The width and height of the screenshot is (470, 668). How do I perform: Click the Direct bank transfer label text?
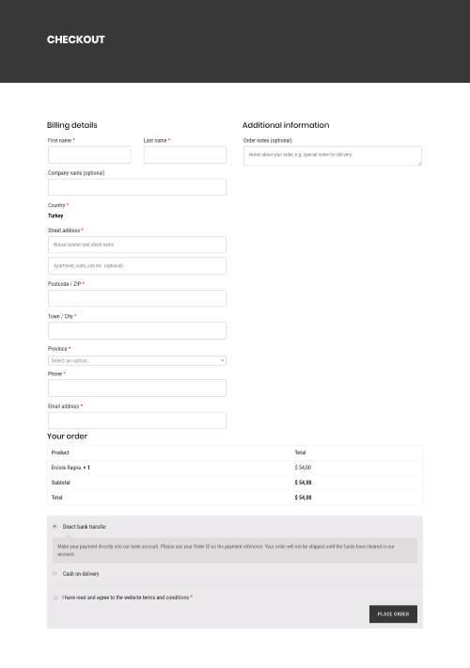coord(85,527)
